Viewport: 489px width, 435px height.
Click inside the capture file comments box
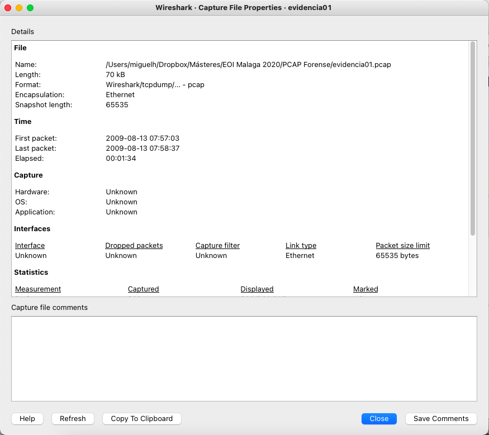tap(244, 358)
